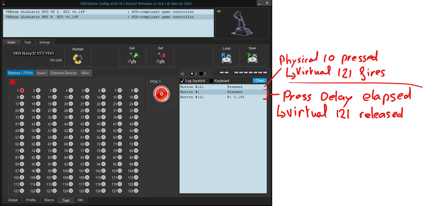Click the red square indicator above buttons grid
The width and height of the screenshot is (423, 206).
(13, 82)
